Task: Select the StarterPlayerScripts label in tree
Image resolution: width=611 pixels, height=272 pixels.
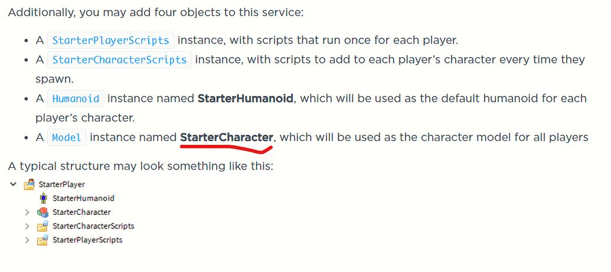Action: (88, 240)
